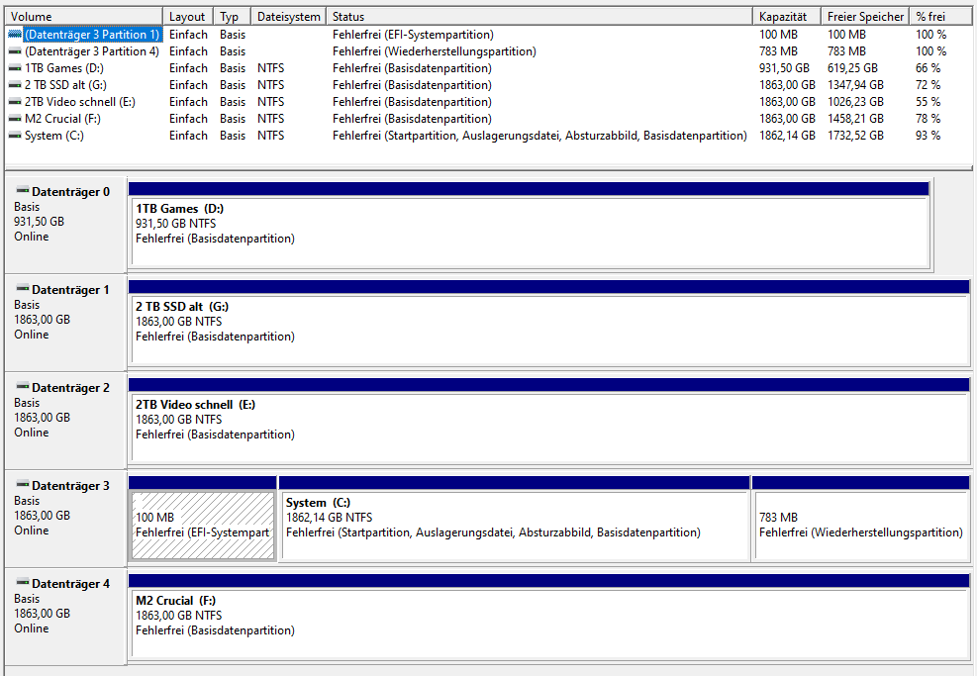977x676 pixels.
Task: Click the 931,50 GB capacity cell in list
Action: (784, 68)
